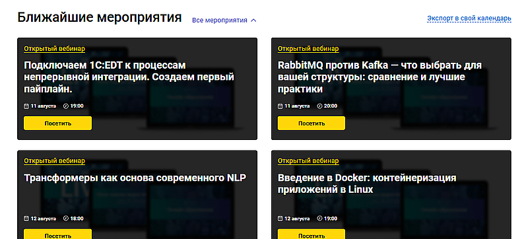Image resolution: width=528 pixels, height=239 pixels.
Task: Click Посетить for the Docker webinar
Action: pyautogui.click(x=312, y=234)
